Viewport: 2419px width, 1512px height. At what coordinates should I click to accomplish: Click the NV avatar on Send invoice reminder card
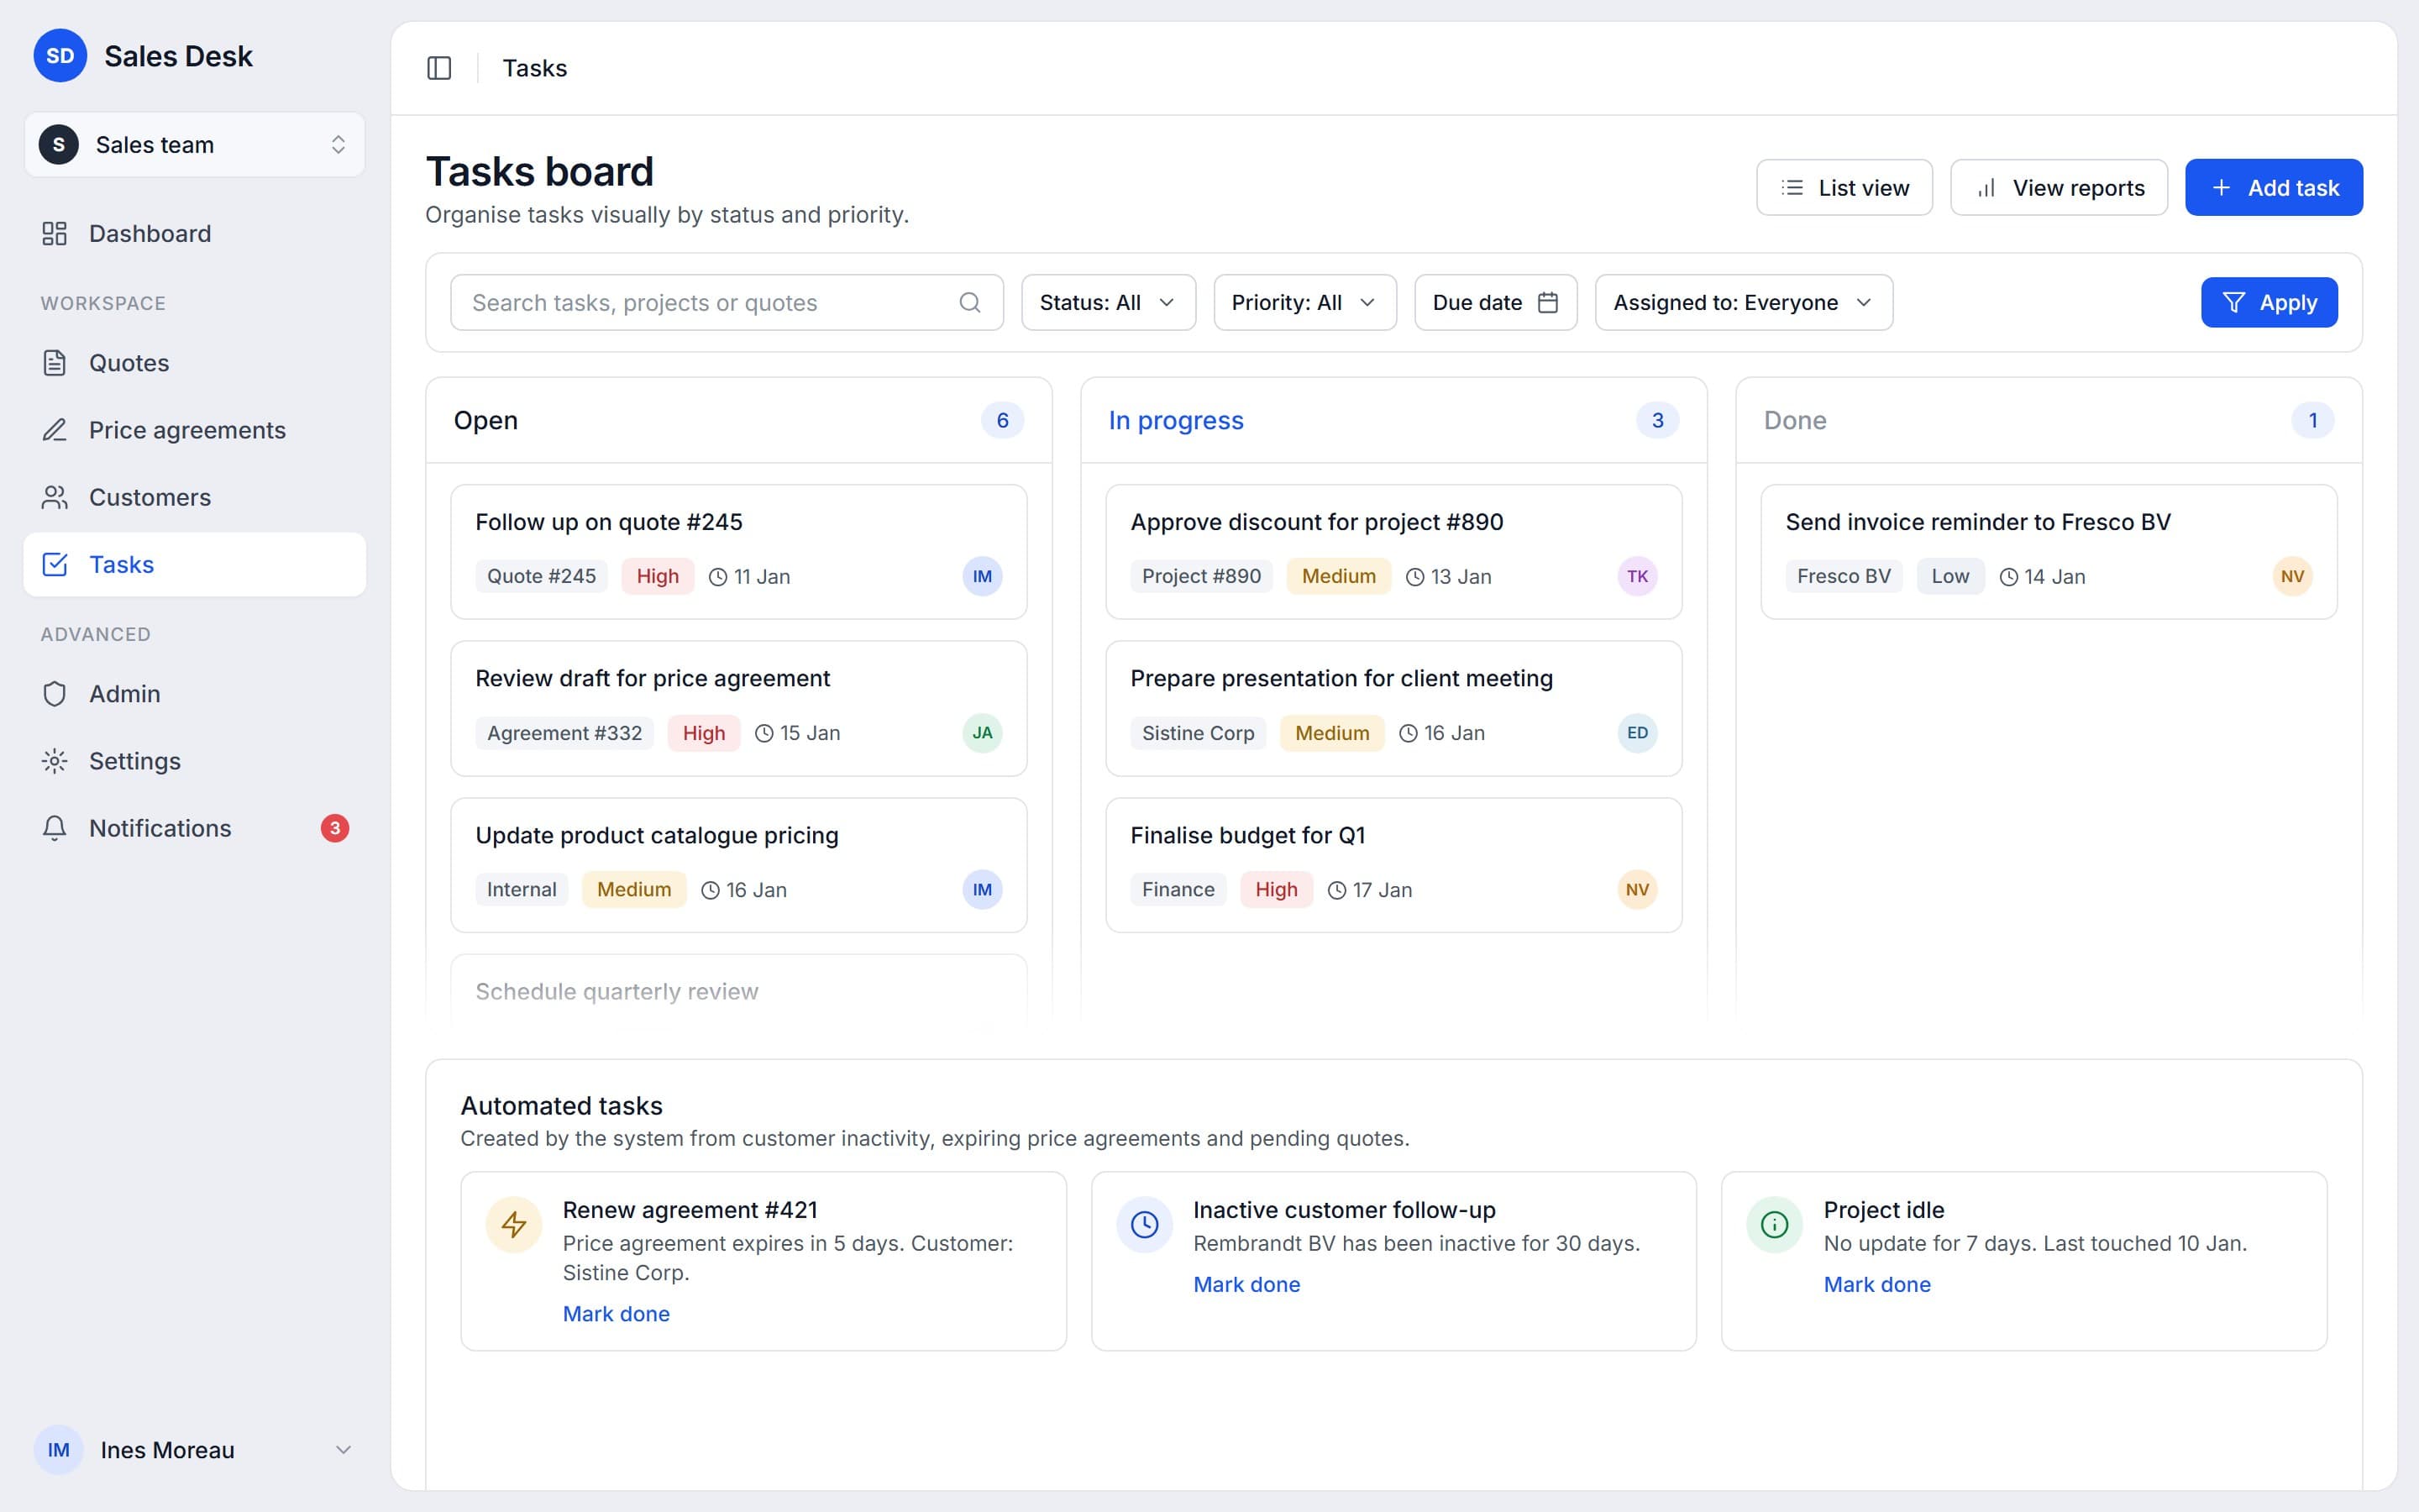(x=2292, y=576)
